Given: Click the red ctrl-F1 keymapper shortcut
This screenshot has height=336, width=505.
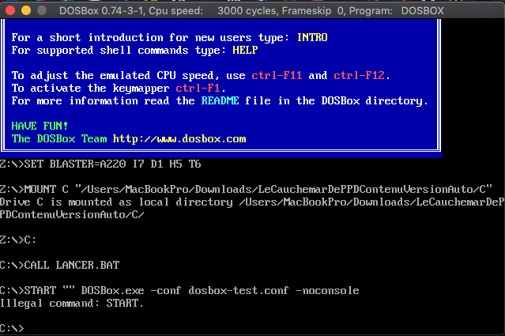Looking at the screenshot, I should [198, 89].
